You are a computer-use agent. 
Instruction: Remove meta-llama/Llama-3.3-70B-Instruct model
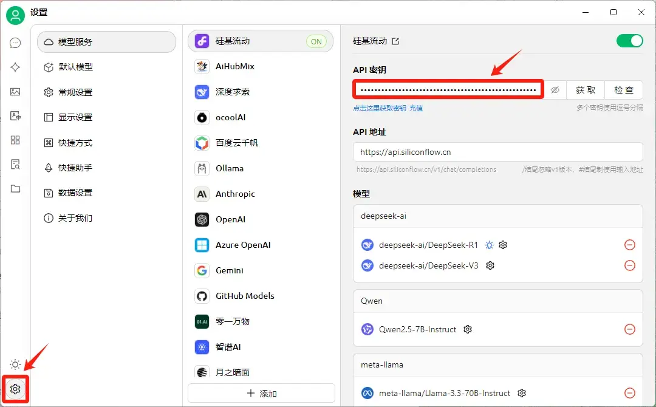pos(630,393)
